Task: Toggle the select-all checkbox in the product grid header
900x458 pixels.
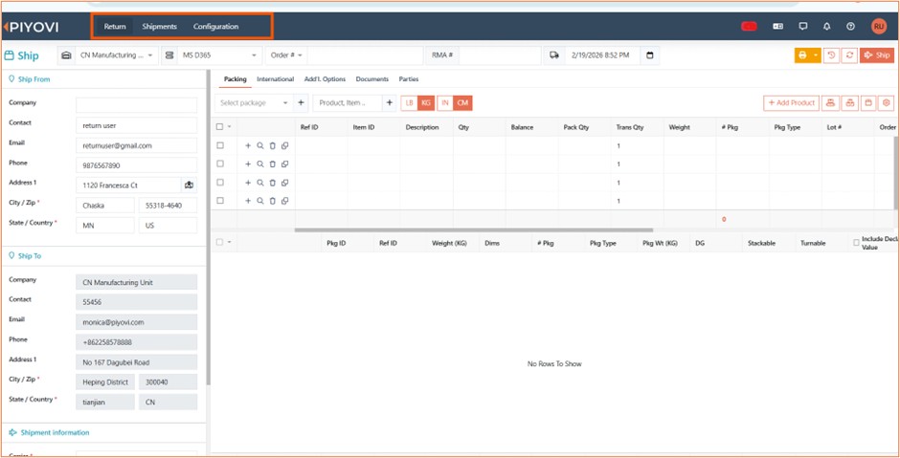Action: coord(220,126)
